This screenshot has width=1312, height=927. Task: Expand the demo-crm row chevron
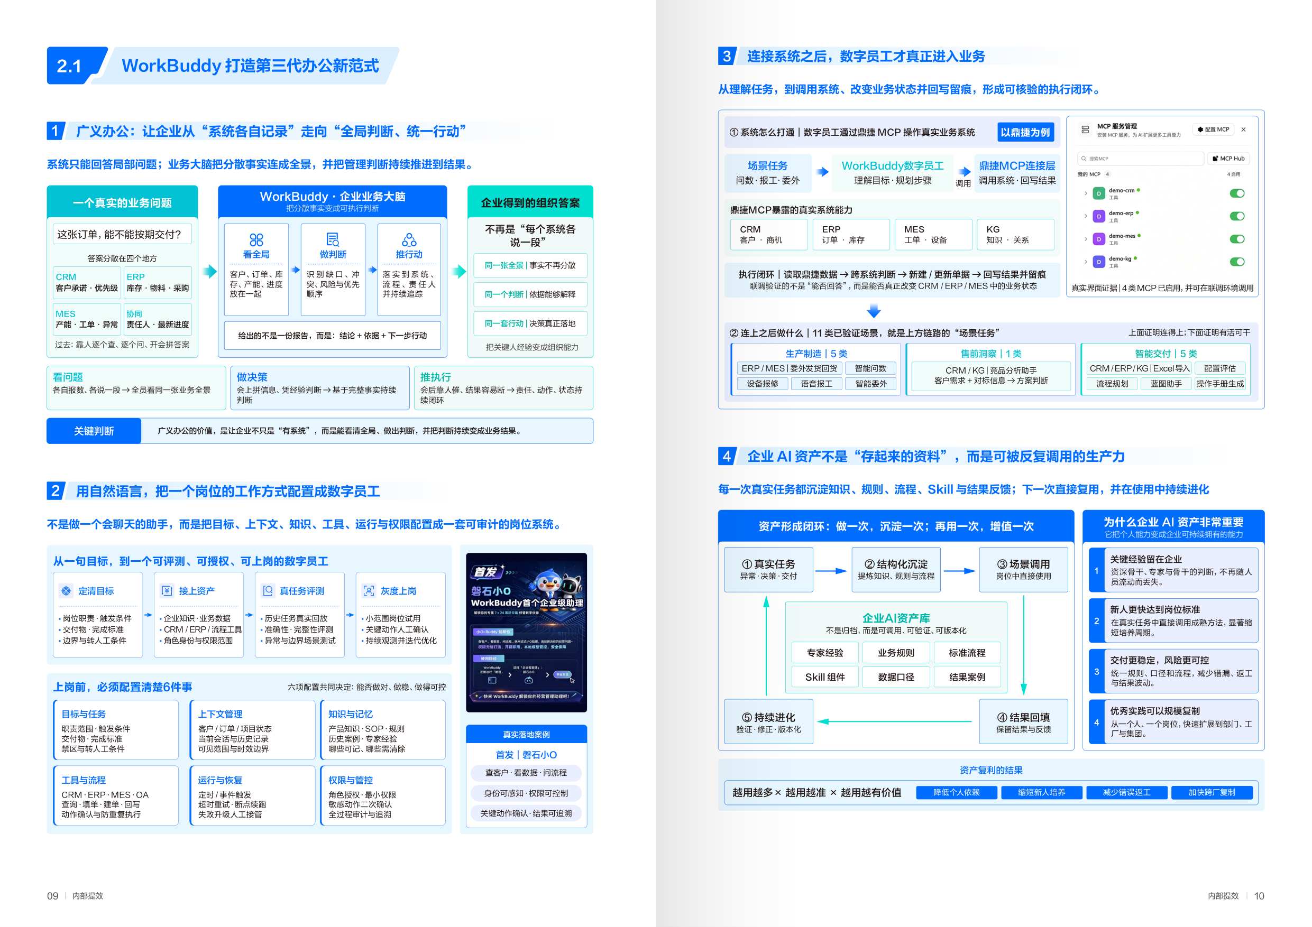1085,193
